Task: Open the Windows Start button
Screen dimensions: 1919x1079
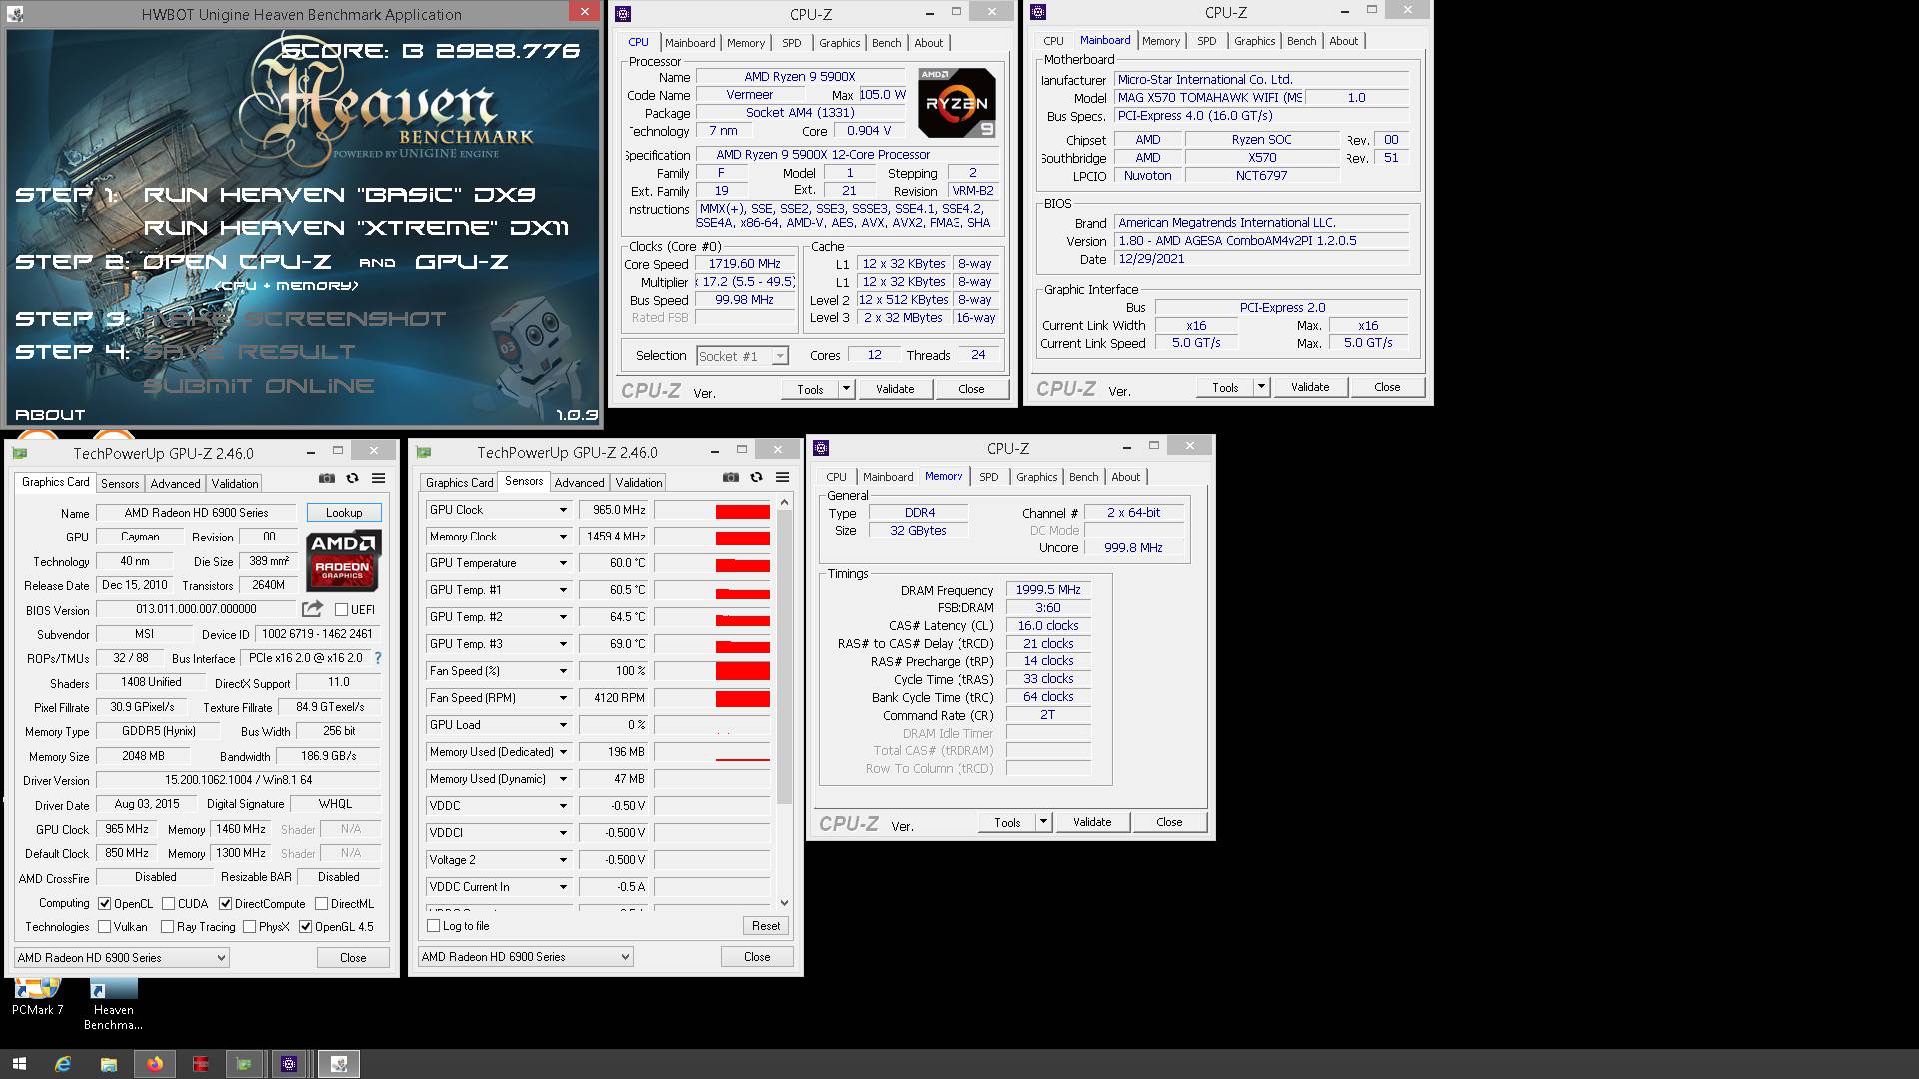Action: (19, 1064)
